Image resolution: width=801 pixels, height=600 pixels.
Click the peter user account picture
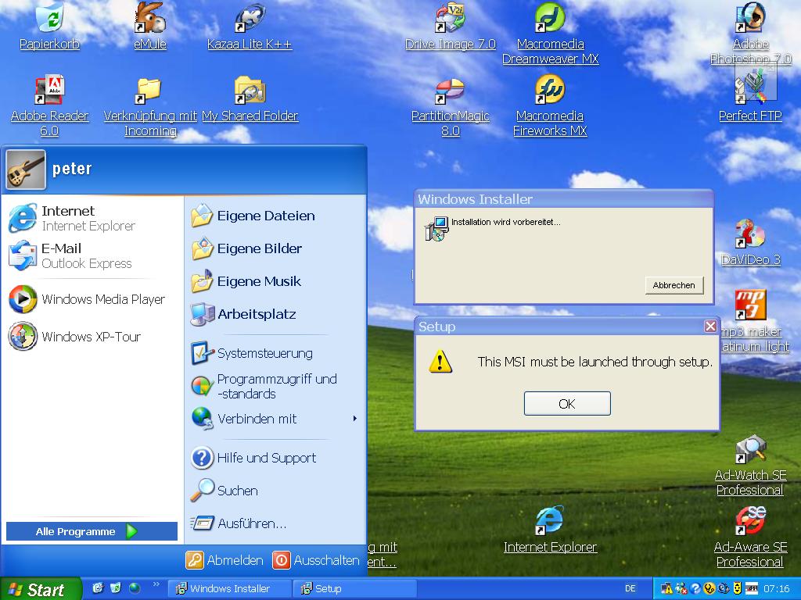pyautogui.click(x=26, y=170)
